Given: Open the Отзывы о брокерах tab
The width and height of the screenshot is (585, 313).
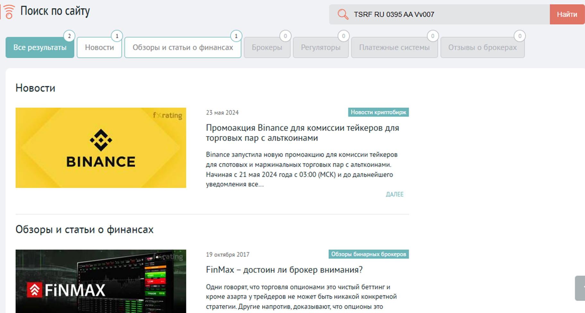Looking at the screenshot, I should (x=482, y=48).
